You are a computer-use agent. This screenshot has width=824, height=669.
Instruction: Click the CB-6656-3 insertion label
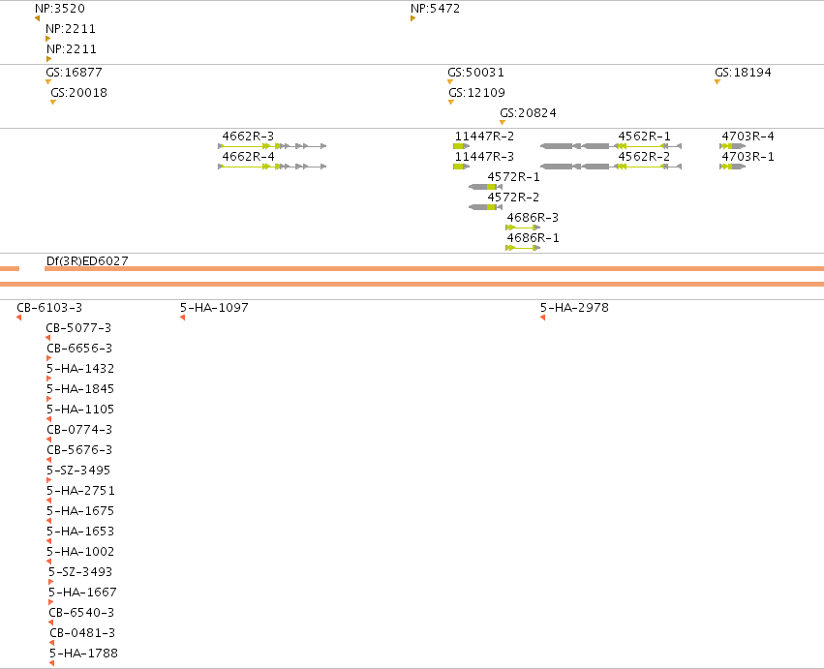pos(79,349)
